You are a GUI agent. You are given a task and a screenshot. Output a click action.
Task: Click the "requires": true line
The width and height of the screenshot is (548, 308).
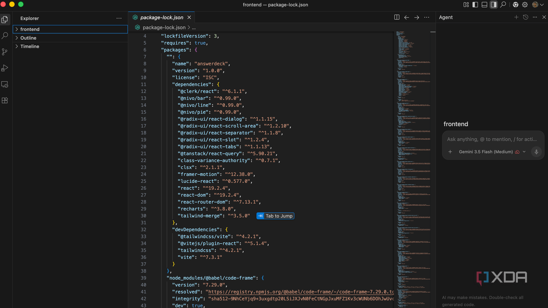(x=185, y=43)
